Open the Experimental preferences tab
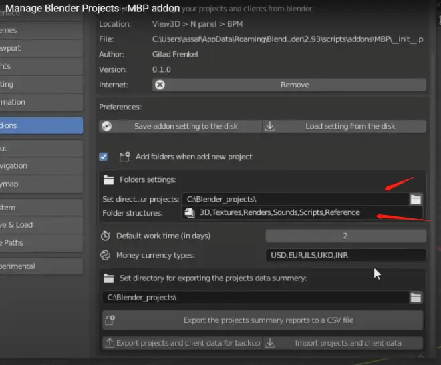 point(41,266)
